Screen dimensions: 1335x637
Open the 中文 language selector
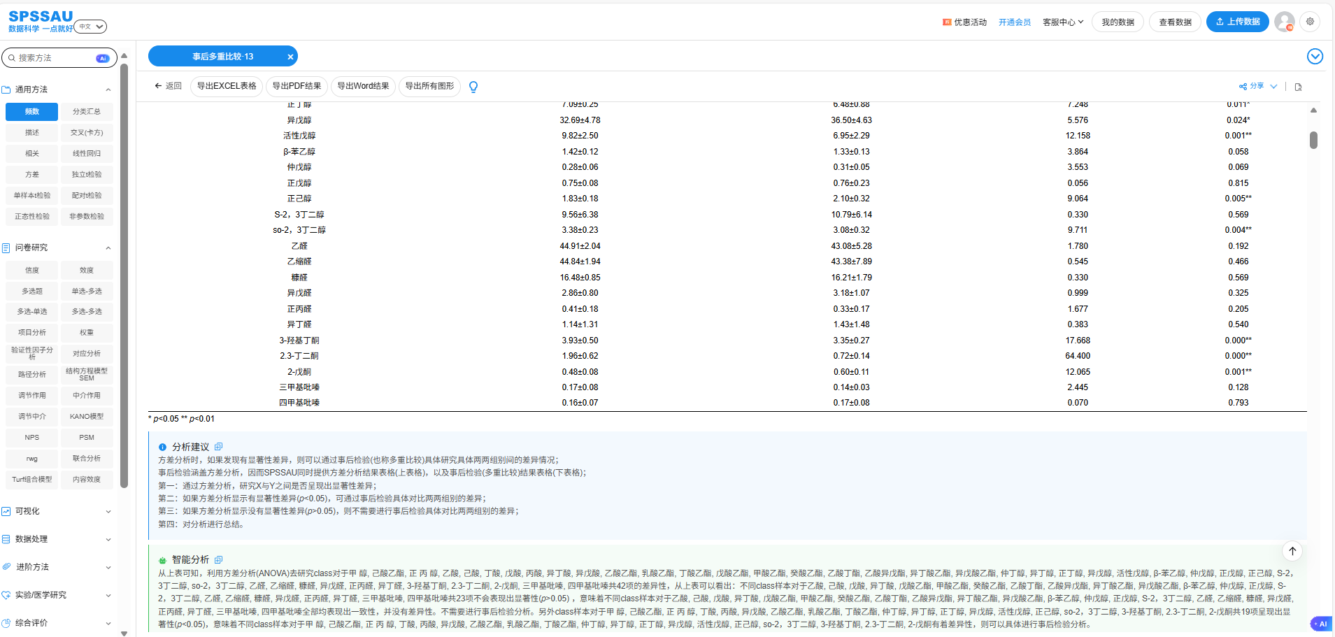90,27
